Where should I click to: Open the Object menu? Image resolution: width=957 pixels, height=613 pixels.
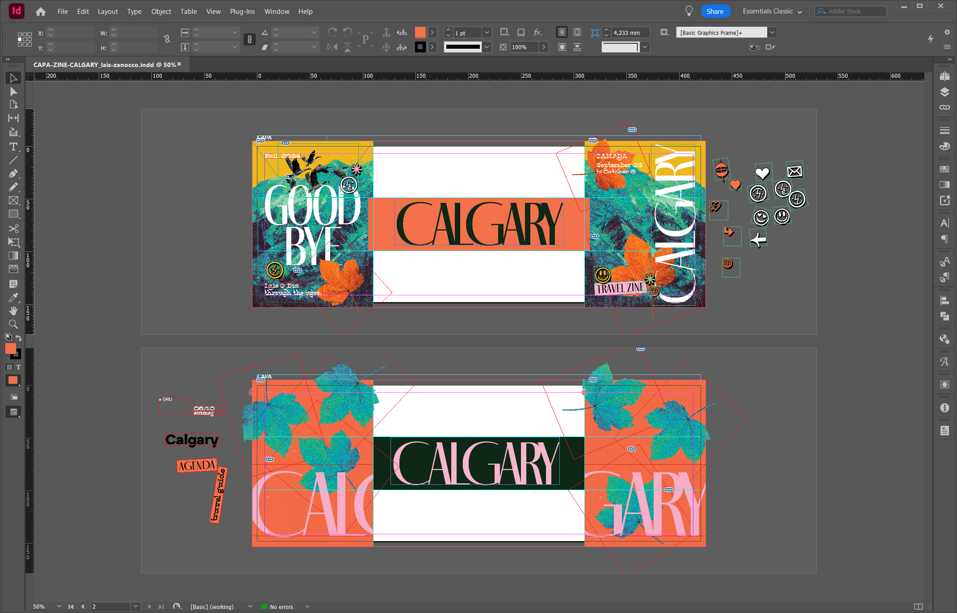click(x=161, y=11)
